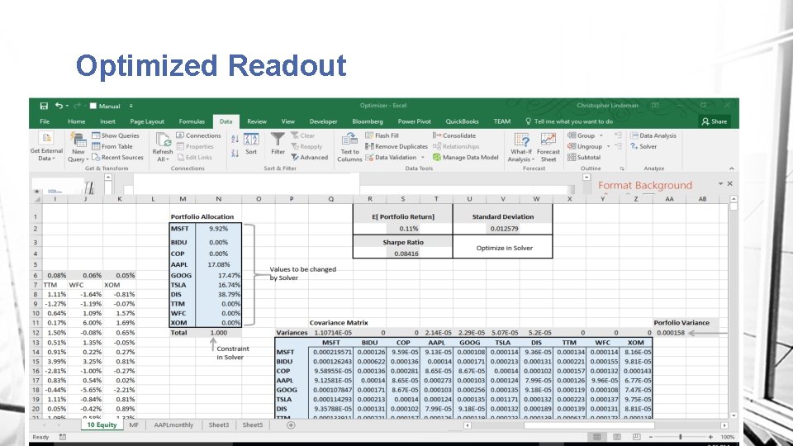
Task: Select the MF sheet tab
Action: pos(134,425)
